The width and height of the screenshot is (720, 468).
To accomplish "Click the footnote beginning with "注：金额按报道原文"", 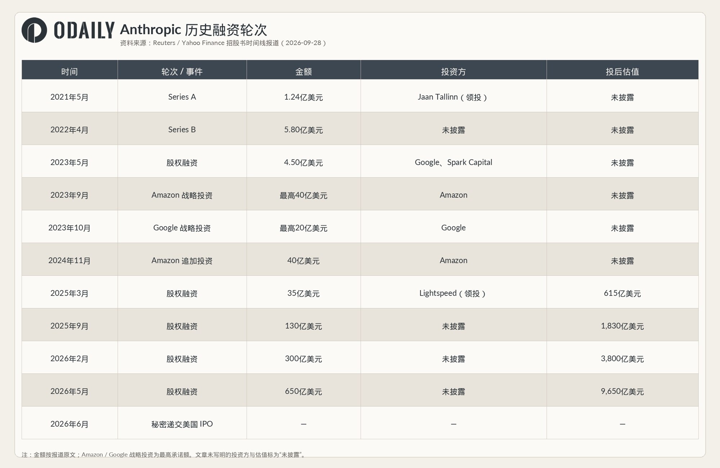I will (164, 455).
